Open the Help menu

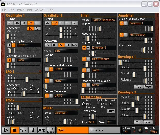pyautogui.click(x=50, y=10)
